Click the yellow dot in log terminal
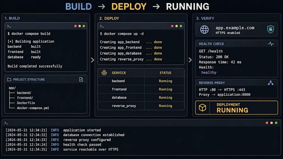The width and height of the screenshot is (283, 159). coord(271,123)
